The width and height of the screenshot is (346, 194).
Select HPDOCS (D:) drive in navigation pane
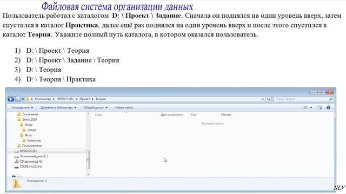pyautogui.click(x=28, y=151)
